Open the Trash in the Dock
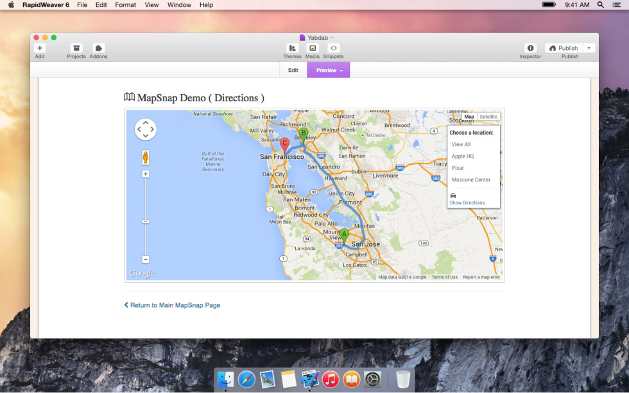The width and height of the screenshot is (629, 393). pyautogui.click(x=403, y=380)
